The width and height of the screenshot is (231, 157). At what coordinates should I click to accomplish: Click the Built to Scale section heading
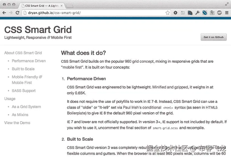point(80,139)
